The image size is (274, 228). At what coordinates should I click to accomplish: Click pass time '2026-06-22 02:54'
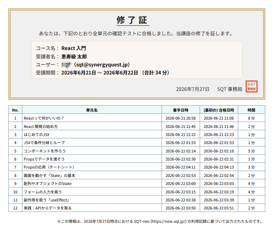pos(219,176)
